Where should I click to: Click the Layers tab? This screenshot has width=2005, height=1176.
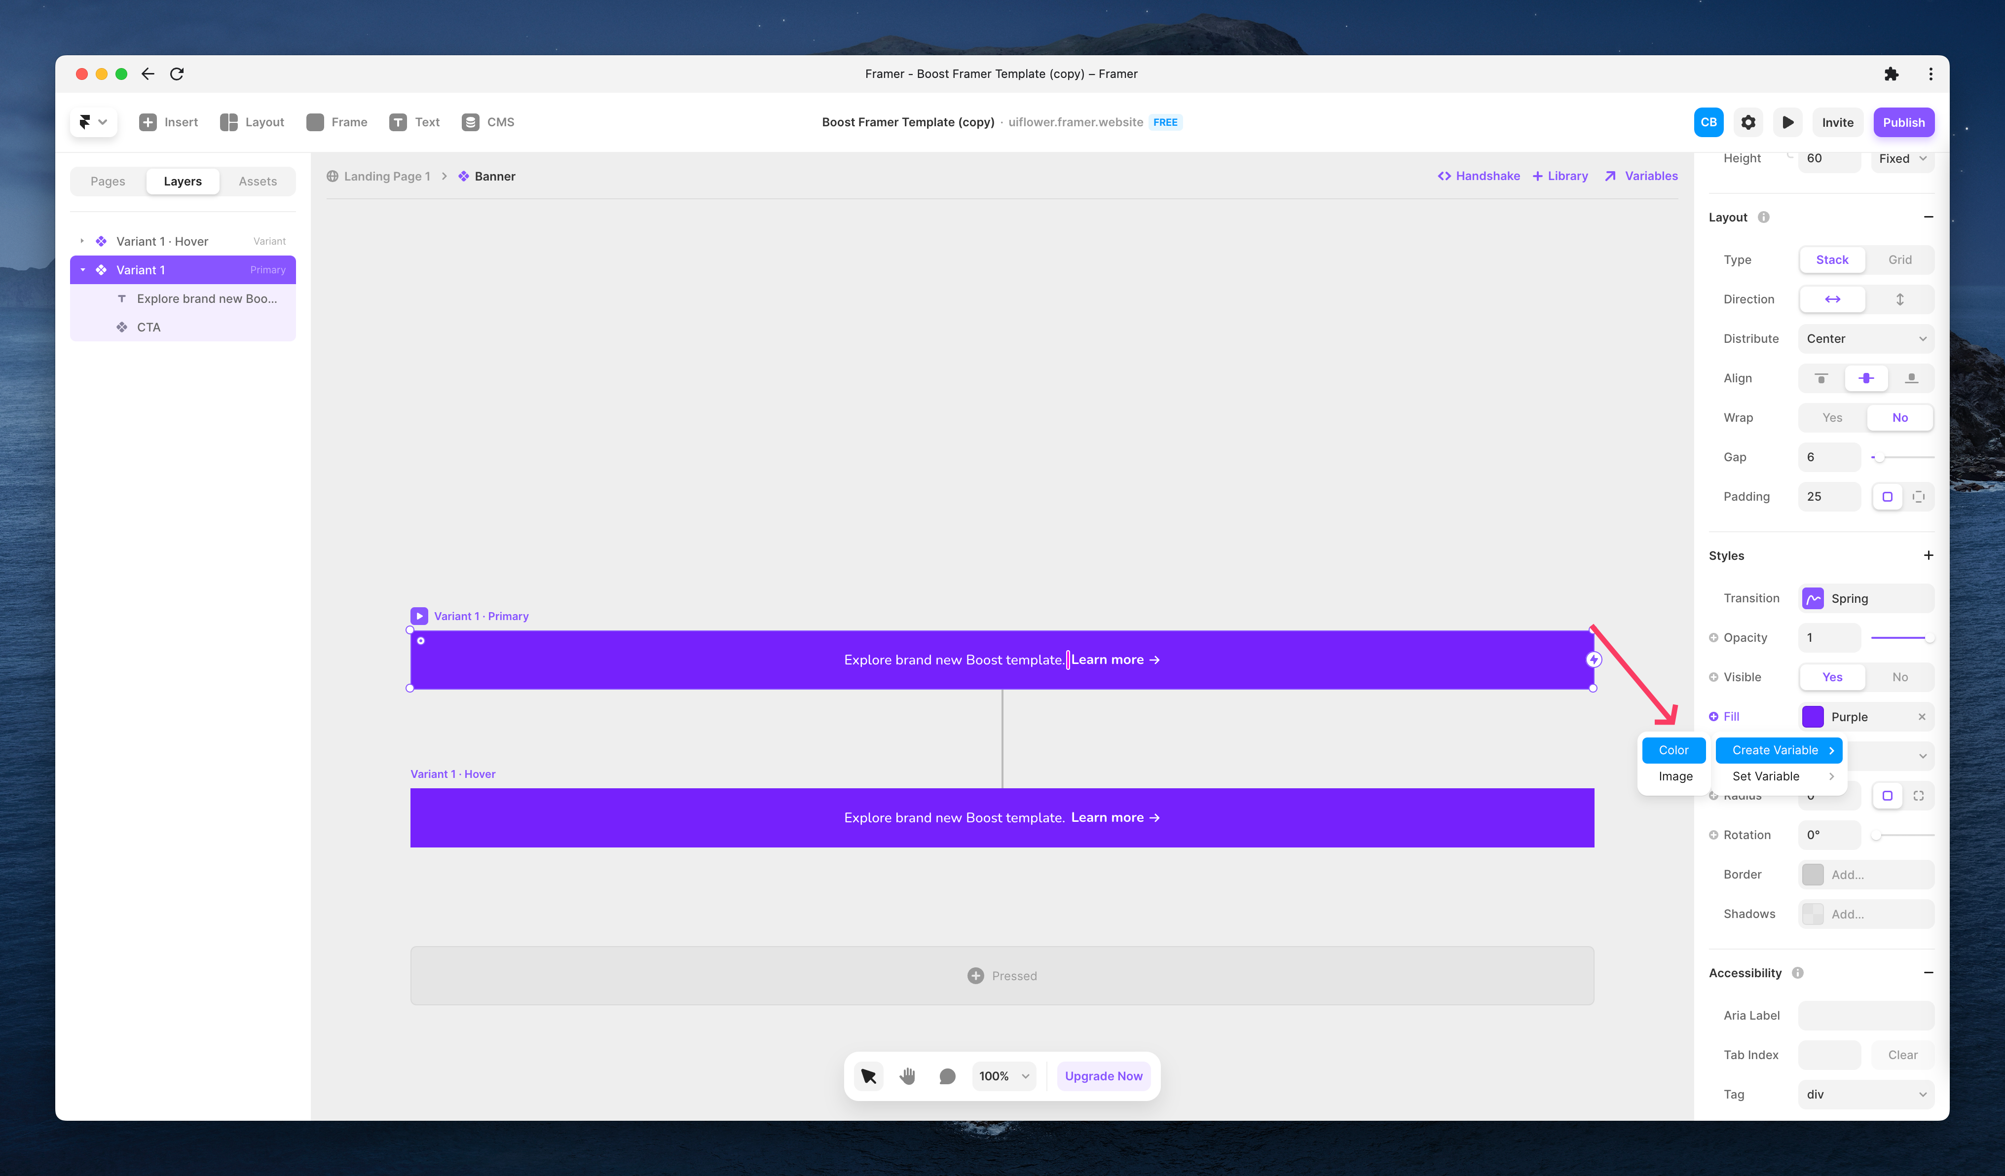point(182,182)
